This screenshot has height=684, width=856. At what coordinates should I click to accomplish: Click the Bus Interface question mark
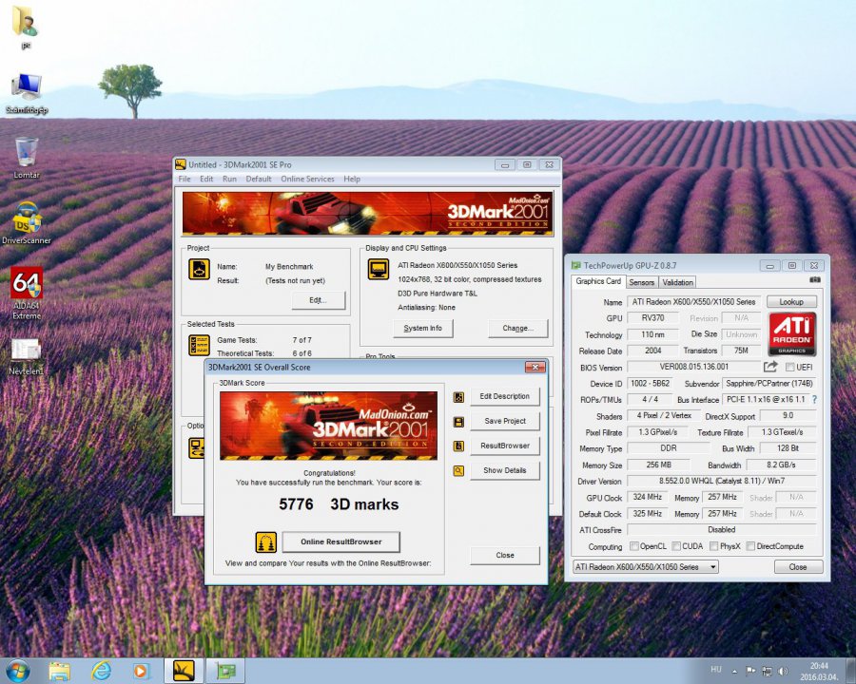814,399
